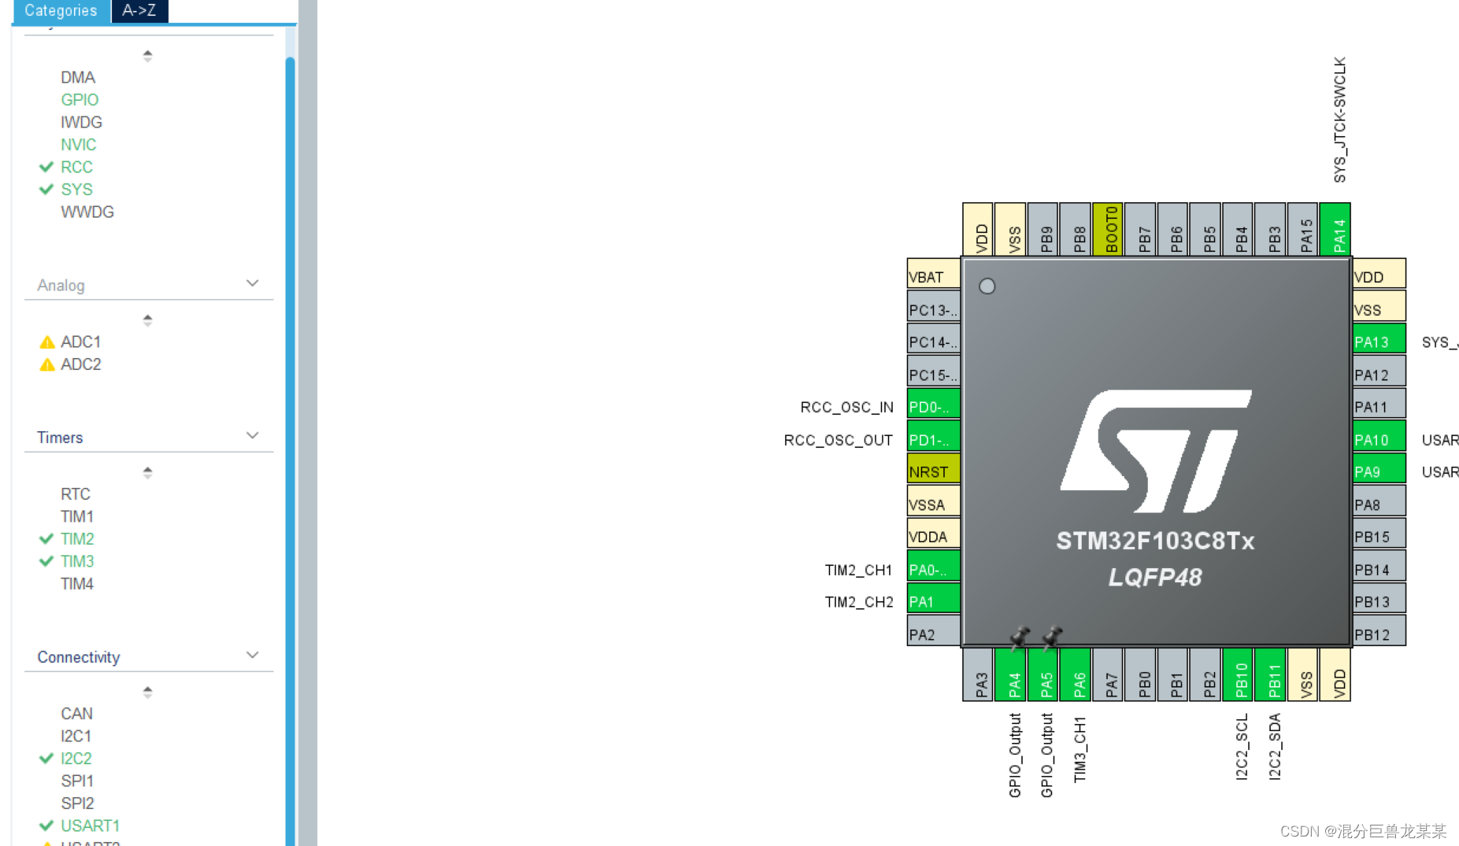The width and height of the screenshot is (1459, 846).
Task: Sort arrows above DMA list
Action: coord(147,56)
